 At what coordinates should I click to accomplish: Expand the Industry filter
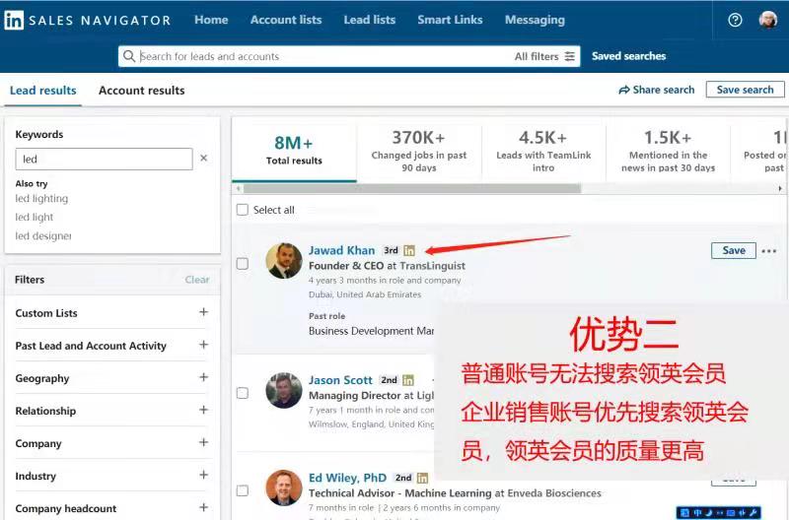pyautogui.click(x=203, y=475)
